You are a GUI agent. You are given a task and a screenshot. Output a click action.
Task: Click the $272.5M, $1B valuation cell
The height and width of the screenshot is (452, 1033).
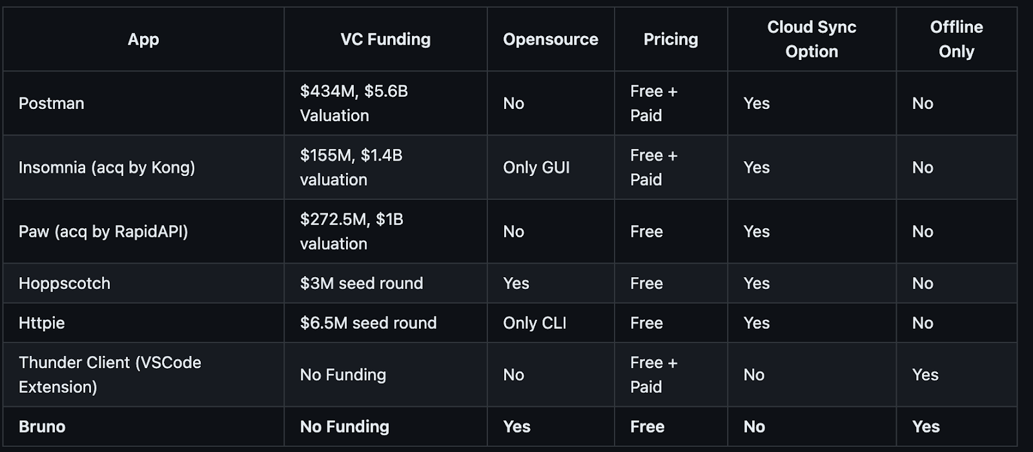[x=385, y=231]
